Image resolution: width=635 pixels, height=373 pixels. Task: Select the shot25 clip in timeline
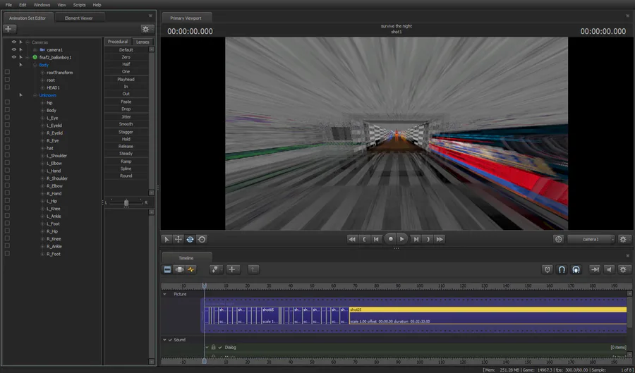tap(488, 316)
